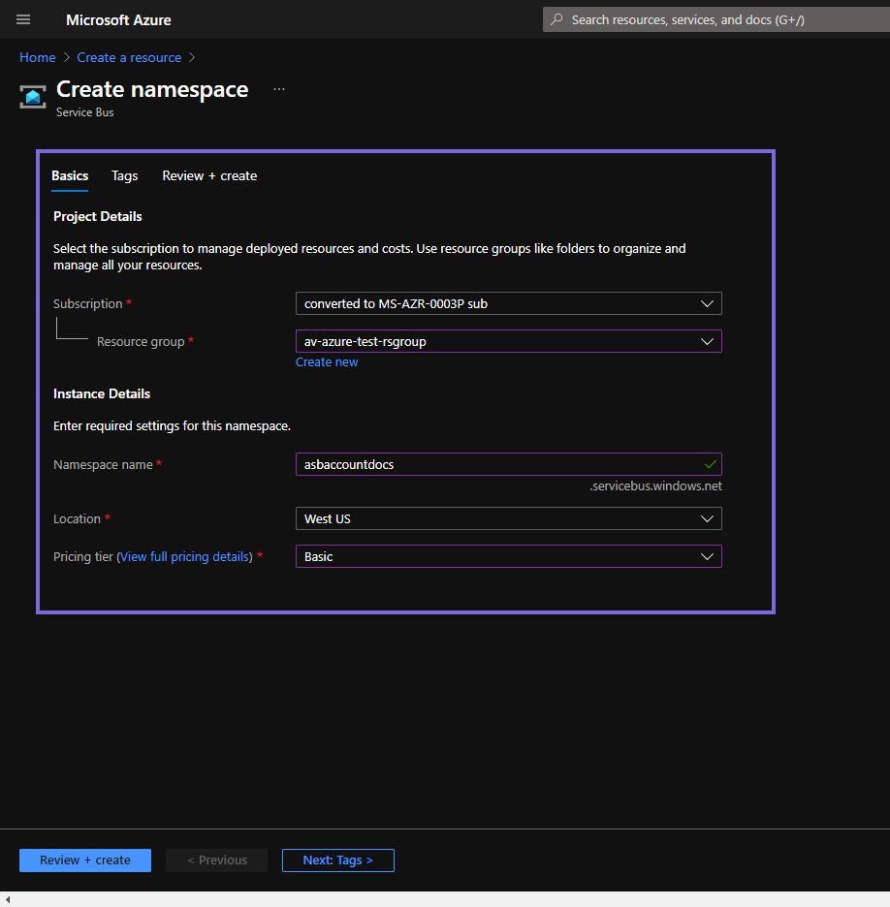Click Next: Tags button
This screenshot has width=890, height=907.
pos(338,860)
